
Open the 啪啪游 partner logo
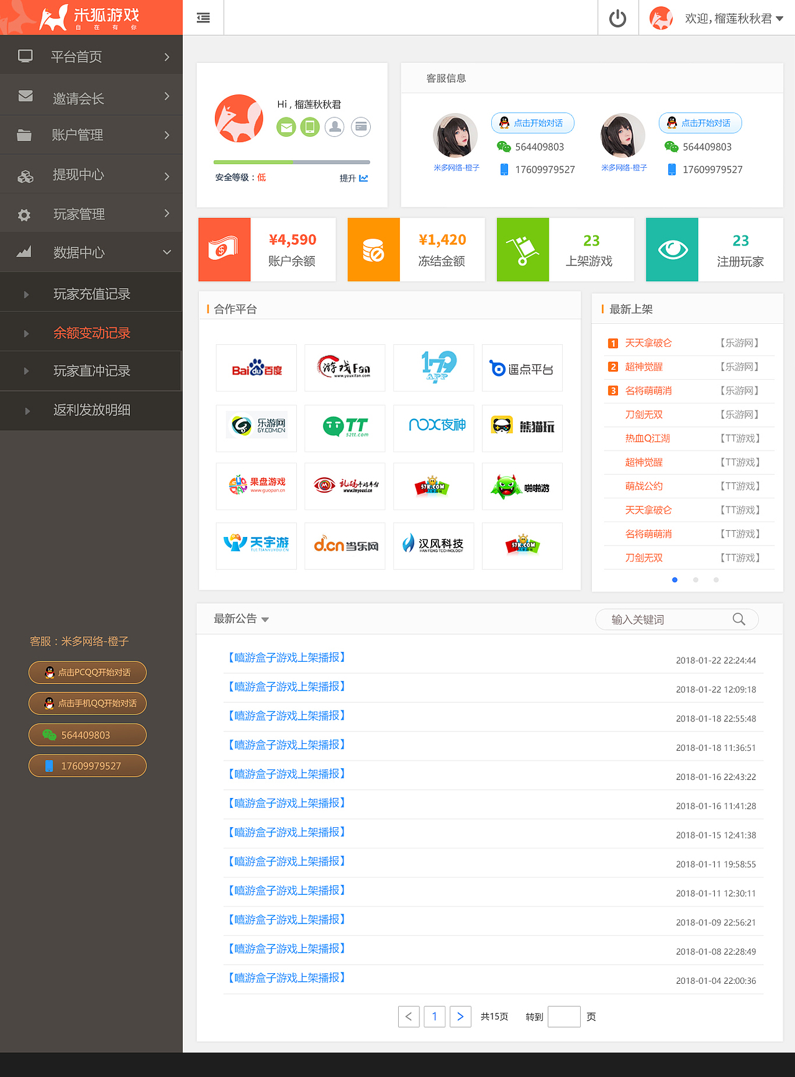click(522, 487)
